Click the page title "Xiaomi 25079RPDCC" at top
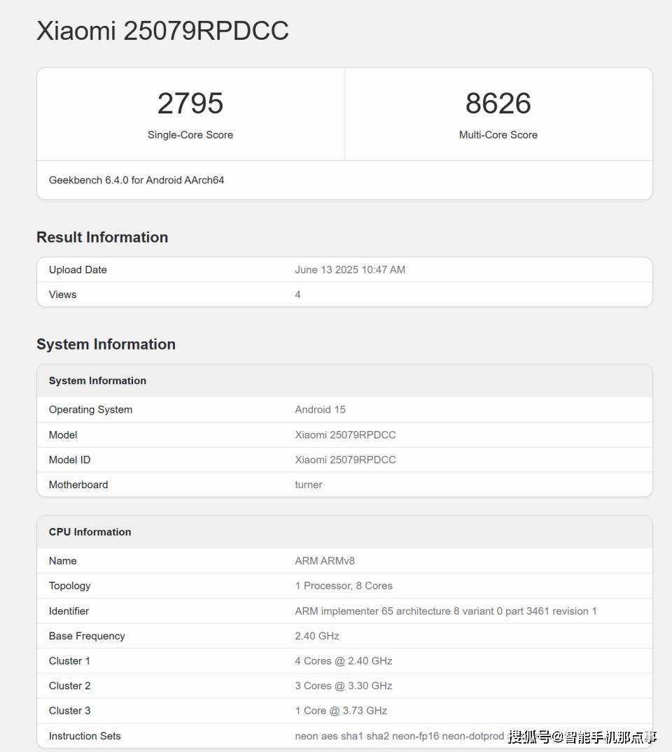The image size is (672, 752). (162, 31)
